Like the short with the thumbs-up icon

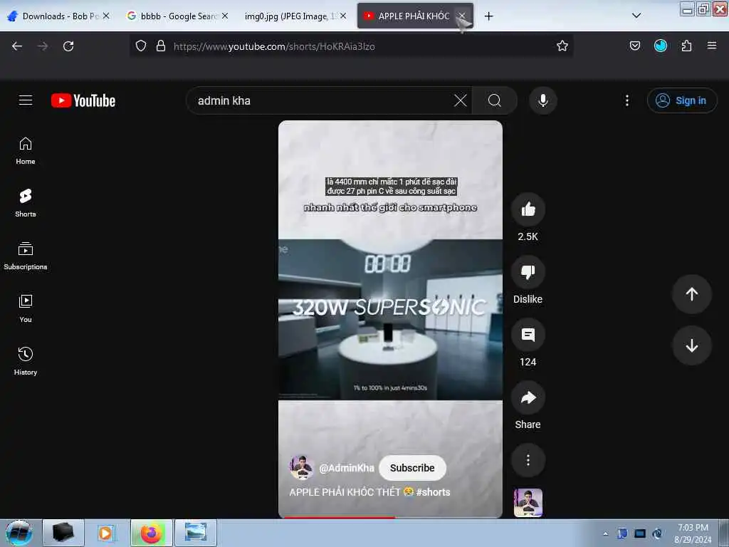(528, 209)
